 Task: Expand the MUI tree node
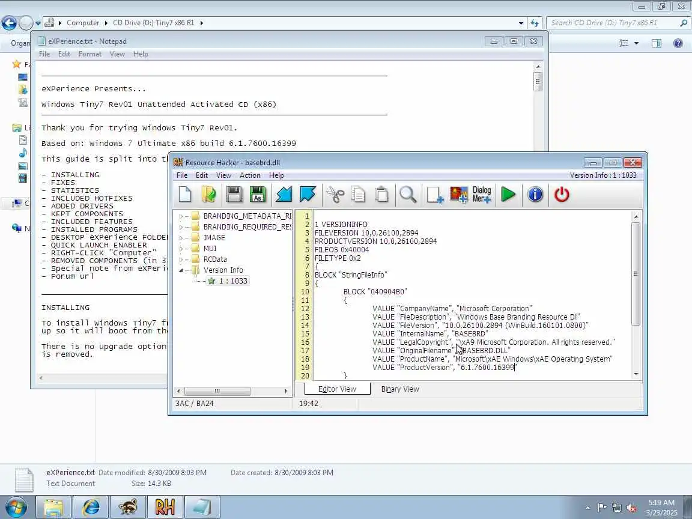181,249
